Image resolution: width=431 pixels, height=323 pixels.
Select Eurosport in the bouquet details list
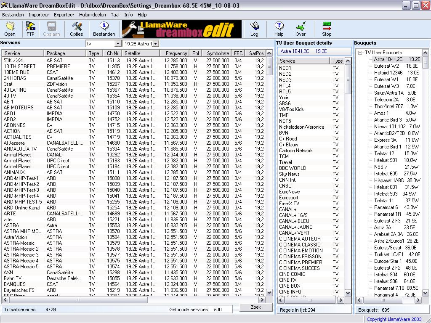311,198
